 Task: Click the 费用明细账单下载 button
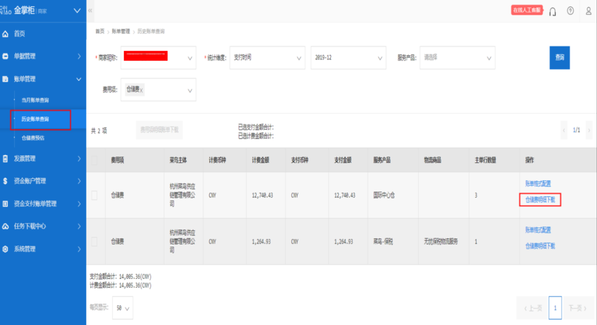click(x=159, y=130)
